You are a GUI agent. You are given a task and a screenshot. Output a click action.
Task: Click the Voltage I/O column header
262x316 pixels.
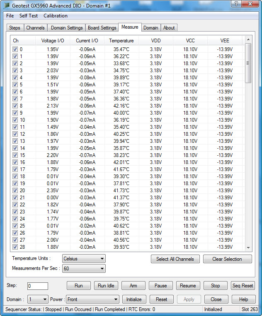53,41
